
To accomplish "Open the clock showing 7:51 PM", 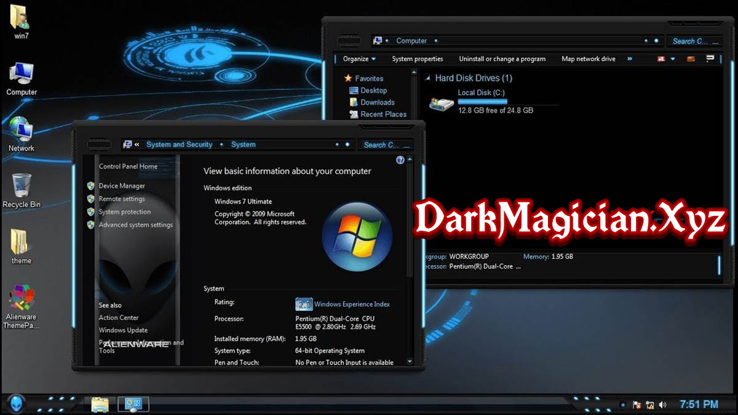I will click(x=699, y=404).
